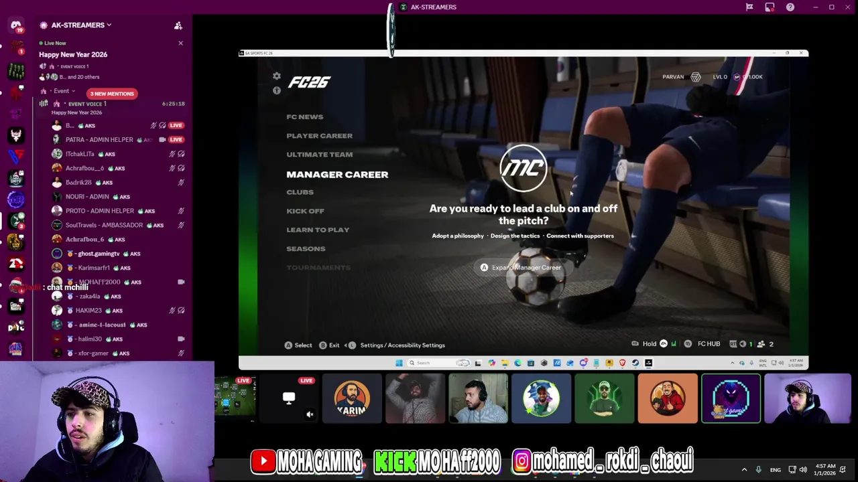This screenshot has height=482, width=858.
Task: Click the PARVAN club crest icon
Action: pyautogui.click(x=696, y=77)
